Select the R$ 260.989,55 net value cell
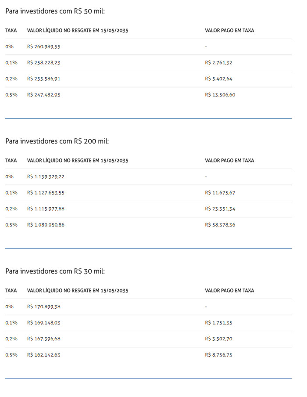This screenshot has width=307, height=397. (x=44, y=47)
